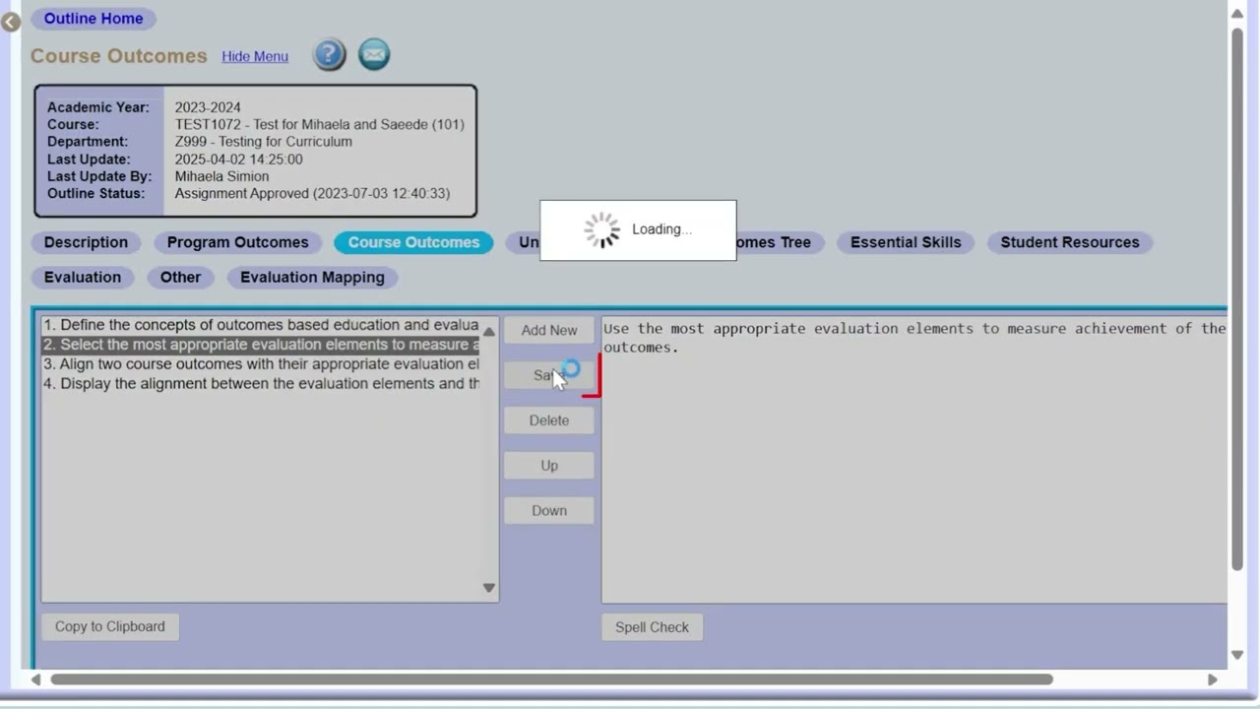Click the back arrow icon at top left
The height and width of the screenshot is (709, 1260).
pos(11,22)
